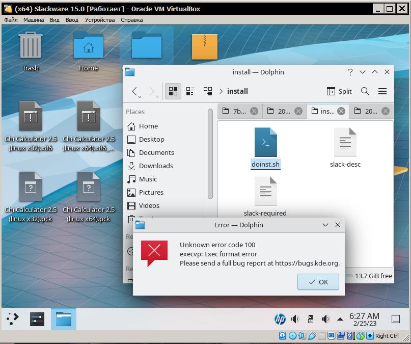Open the Машина menu in VirtualBox
This screenshot has height=344, width=411.
pos(34,20)
